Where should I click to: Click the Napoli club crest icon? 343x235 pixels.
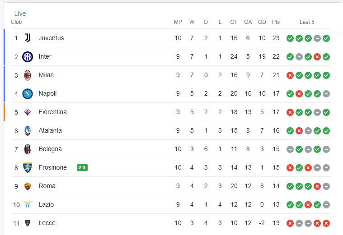click(28, 93)
